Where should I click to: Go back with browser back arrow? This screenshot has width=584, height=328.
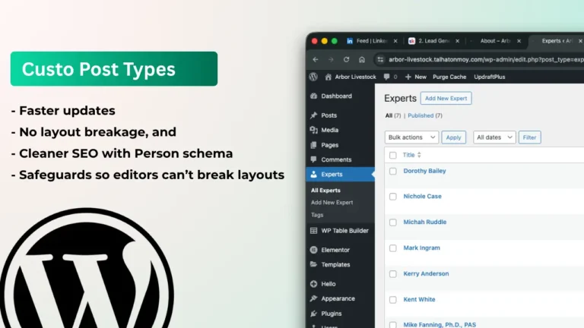(316, 59)
